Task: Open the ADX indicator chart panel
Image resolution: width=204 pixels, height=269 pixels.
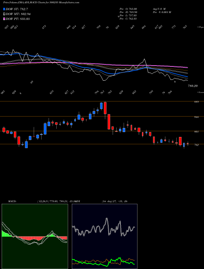Action: [104, 236]
